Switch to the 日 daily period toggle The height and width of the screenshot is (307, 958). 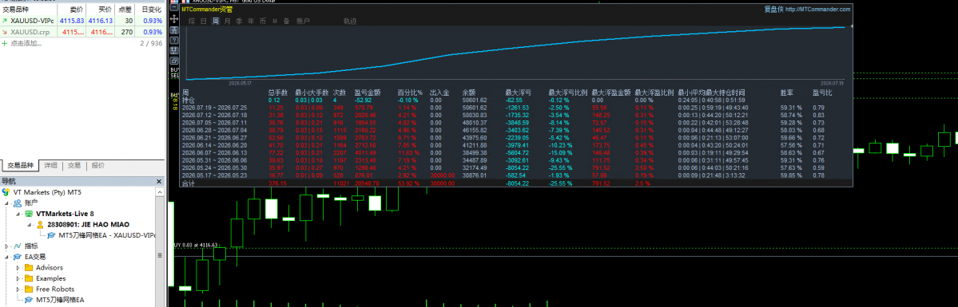pos(204,21)
